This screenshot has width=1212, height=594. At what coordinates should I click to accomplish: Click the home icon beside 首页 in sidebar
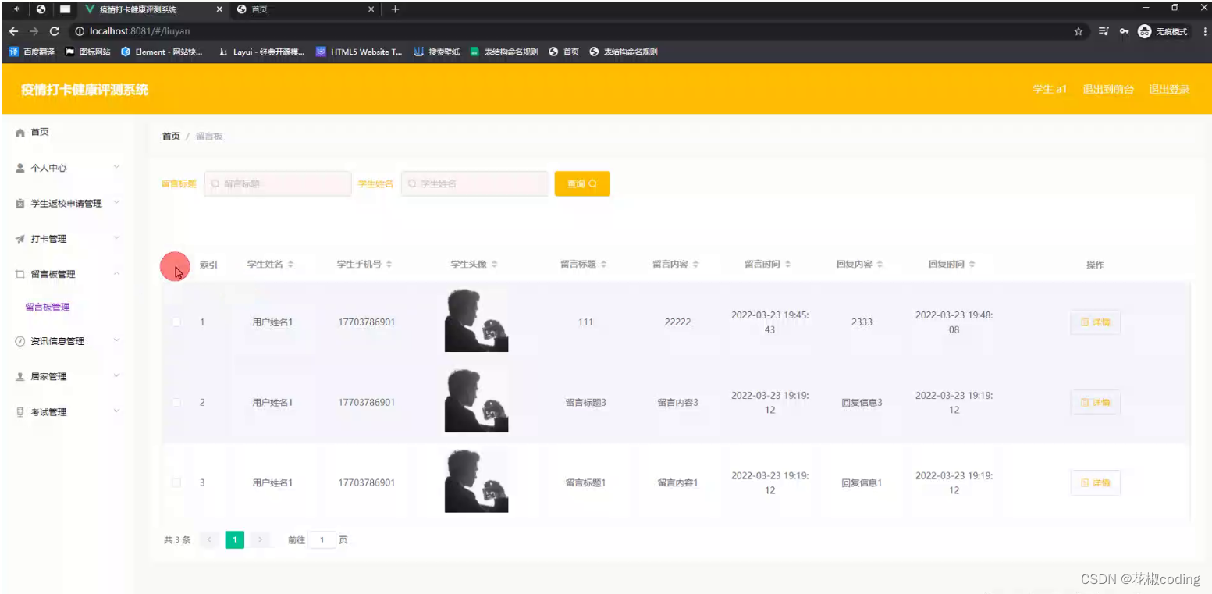tap(20, 131)
